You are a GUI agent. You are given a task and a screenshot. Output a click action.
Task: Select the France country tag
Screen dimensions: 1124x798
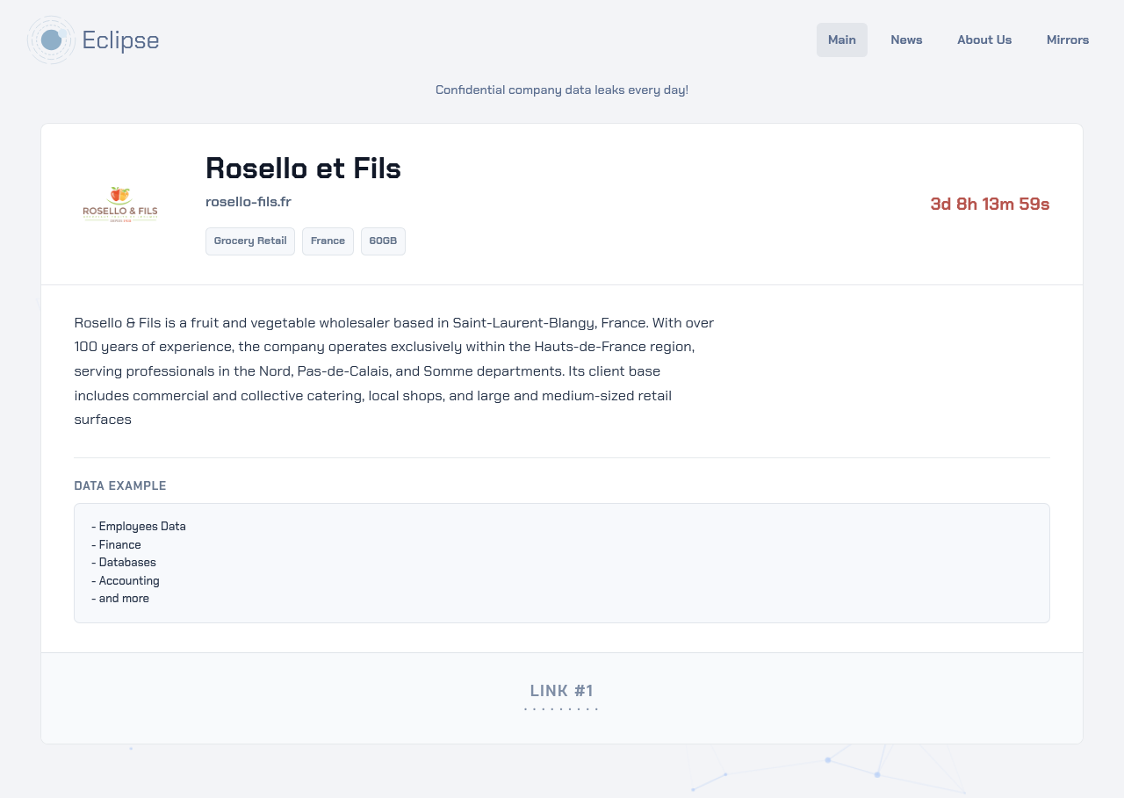[x=328, y=241]
